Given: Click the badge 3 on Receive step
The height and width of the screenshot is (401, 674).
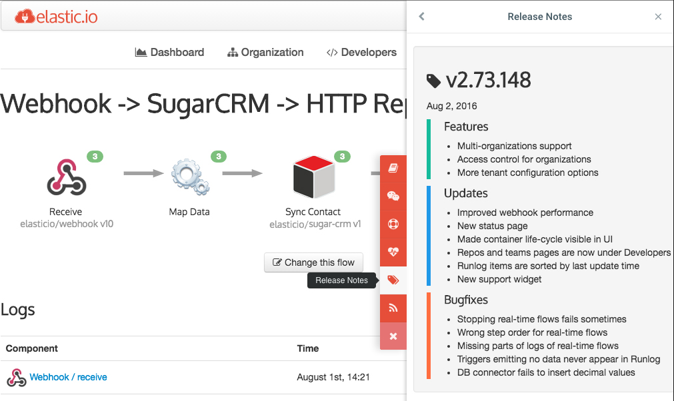Looking at the screenshot, I should coord(95,157).
